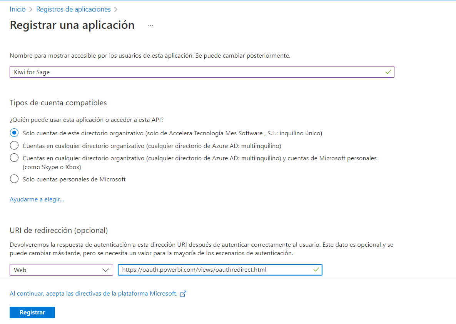Select multitenant Azure AD accounts option
This screenshot has height=324, width=456.
[14, 145]
